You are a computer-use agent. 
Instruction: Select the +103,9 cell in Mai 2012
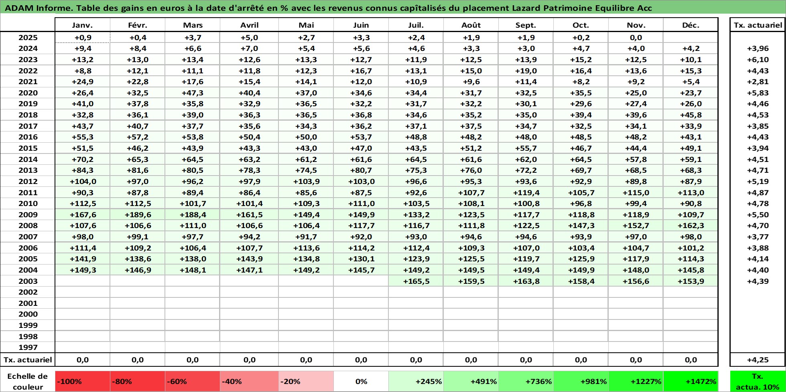coord(306,181)
